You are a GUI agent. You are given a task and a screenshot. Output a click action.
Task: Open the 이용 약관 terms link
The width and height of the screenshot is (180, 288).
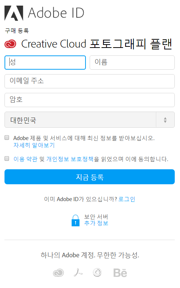[x=25, y=159]
